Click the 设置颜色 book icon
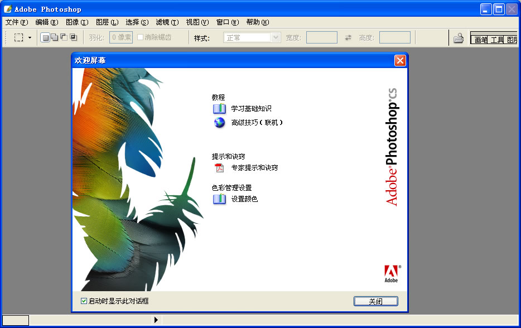 219,199
